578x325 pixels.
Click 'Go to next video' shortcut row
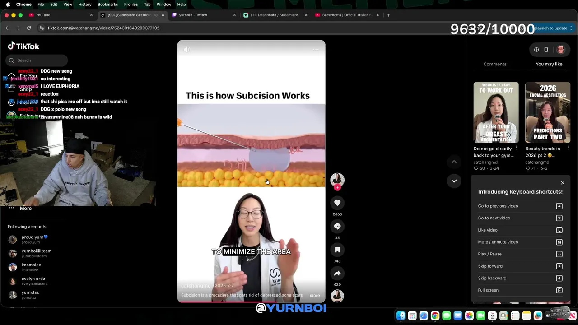(x=520, y=218)
